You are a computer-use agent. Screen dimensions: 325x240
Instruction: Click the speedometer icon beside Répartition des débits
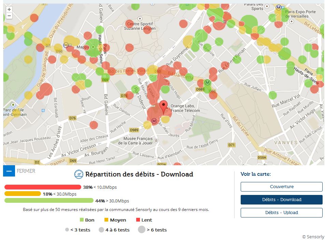[79, 174]
